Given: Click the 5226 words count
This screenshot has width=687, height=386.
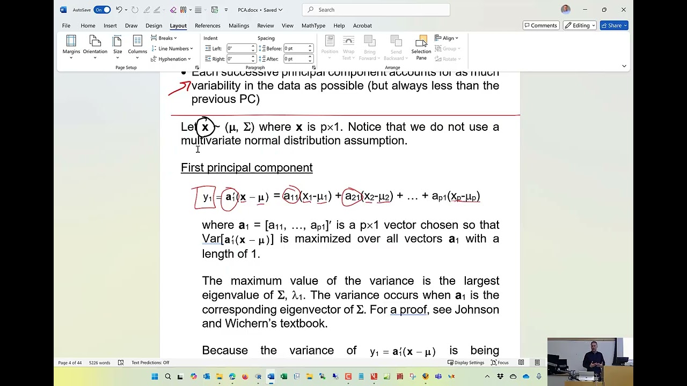Looking at the screenshot, I should pyautogui.click(x=100, y=362).
